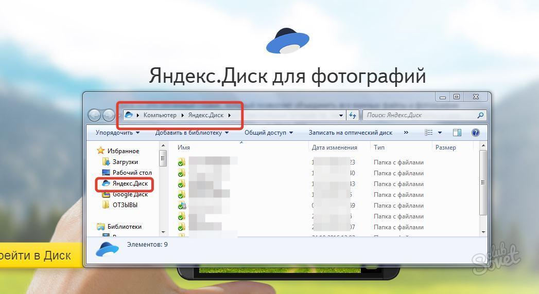Maximize the Explorer window
Viewport: 539px width, 294px height.
click(x=457, y=97)
